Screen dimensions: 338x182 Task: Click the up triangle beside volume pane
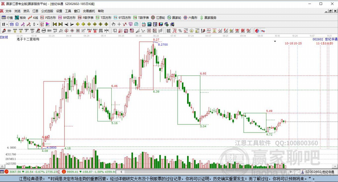click(x=2, y=166)
